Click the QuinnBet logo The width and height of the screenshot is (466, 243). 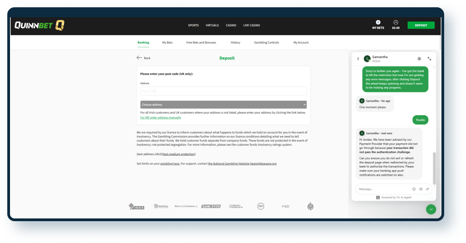[x=40, y=25]
